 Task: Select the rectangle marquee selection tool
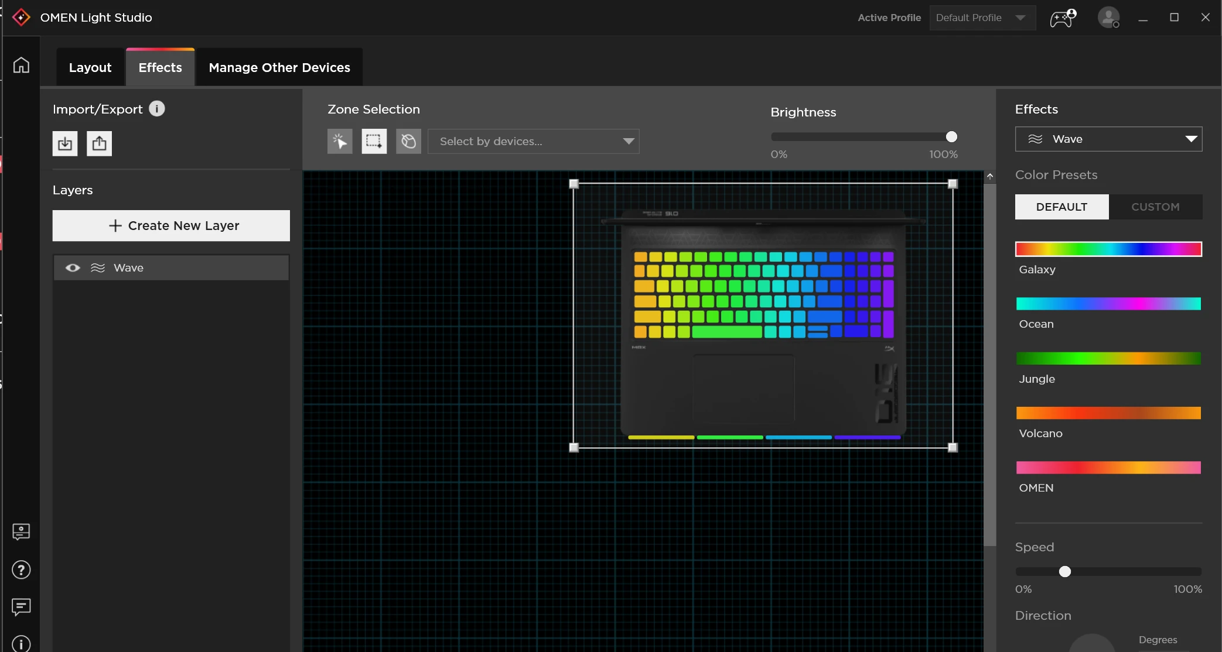point(374,141)
